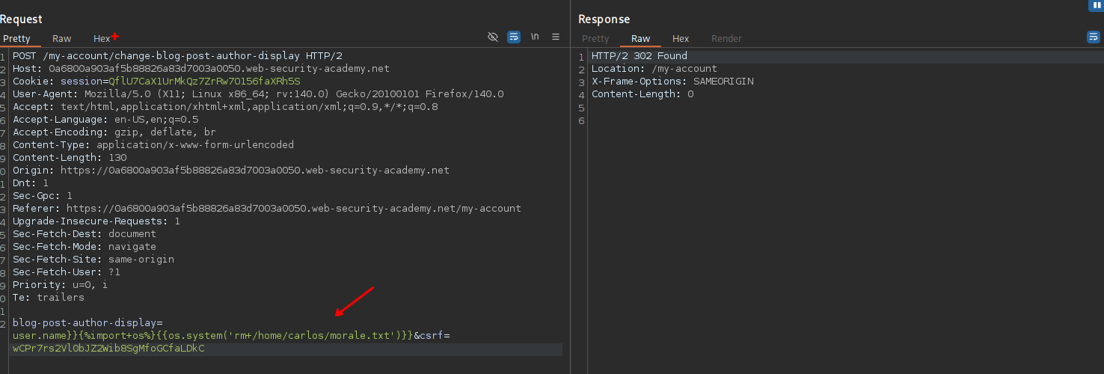
Task: Switch to the Response Pretty tab
Action: click(595, 38)
